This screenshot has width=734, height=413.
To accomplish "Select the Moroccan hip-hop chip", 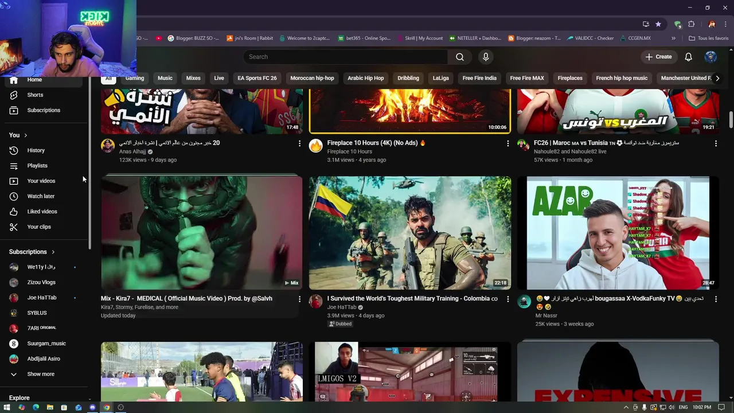I will click(312, 78).
